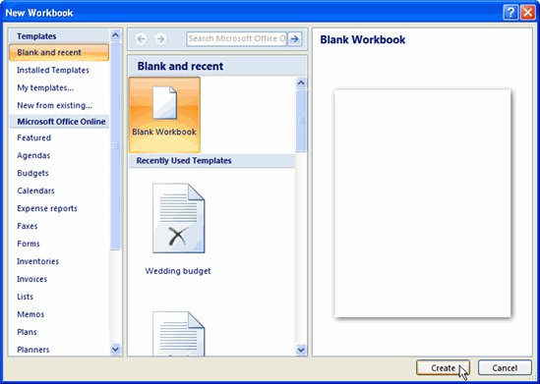Open My templates... option
540x384 pixels.
45,88
